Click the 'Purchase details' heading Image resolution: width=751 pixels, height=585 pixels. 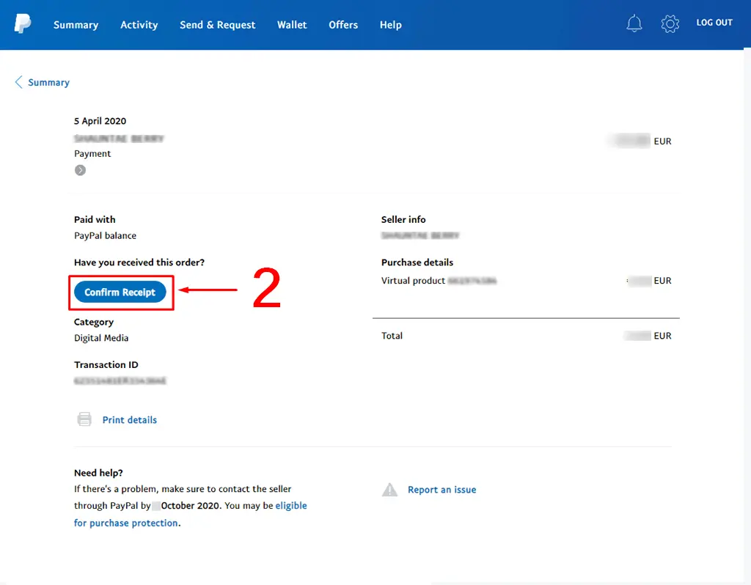[417, 262]
